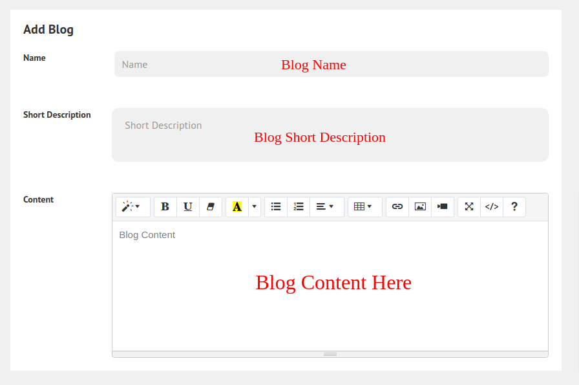579x385 pixels.
Task: Insert a numbered ordered list
Action: (299, 206)
